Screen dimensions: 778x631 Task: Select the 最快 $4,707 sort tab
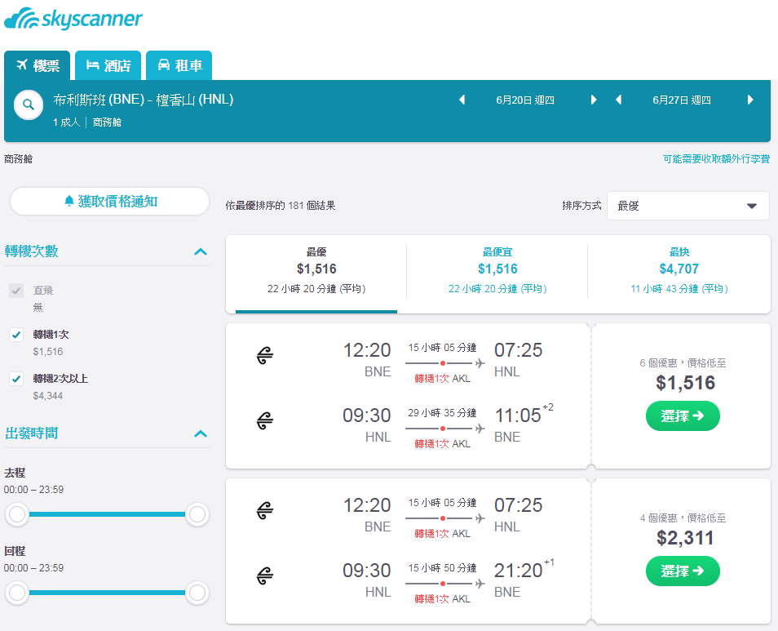point(679,270)
